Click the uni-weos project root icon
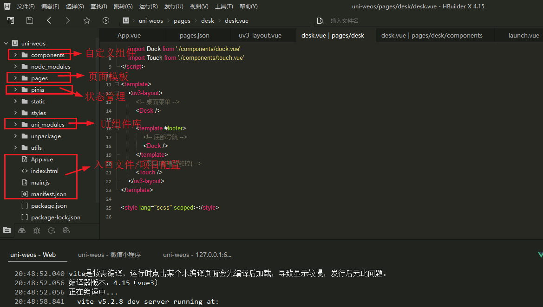Image resolution: width=543 pixels, height=307 pixels. point(15,43)
